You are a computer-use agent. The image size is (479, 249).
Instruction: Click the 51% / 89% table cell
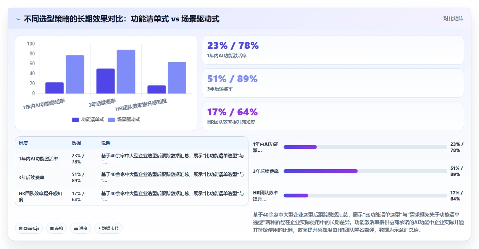[78, 177]
